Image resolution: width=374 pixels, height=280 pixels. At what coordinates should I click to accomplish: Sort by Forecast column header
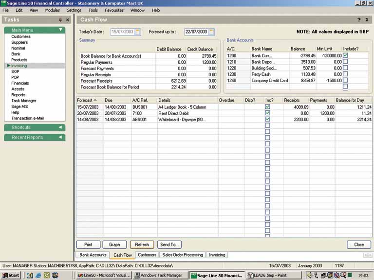point(90,100)
